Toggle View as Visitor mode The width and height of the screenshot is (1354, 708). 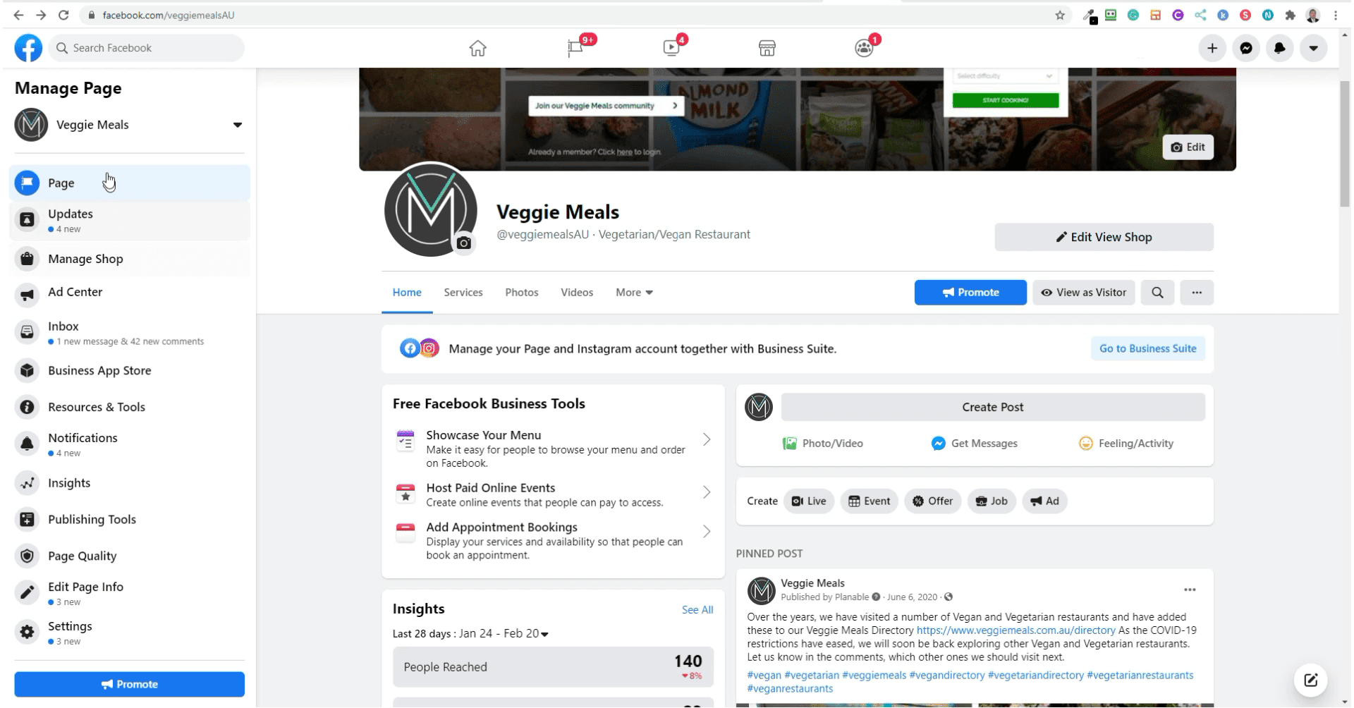pos(1083,293)
